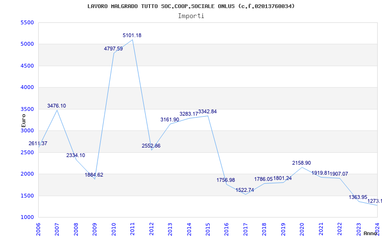Screen dimensions: 382x238
Task: Select the 1919.81 data label
Action: [x=320, y=173]
